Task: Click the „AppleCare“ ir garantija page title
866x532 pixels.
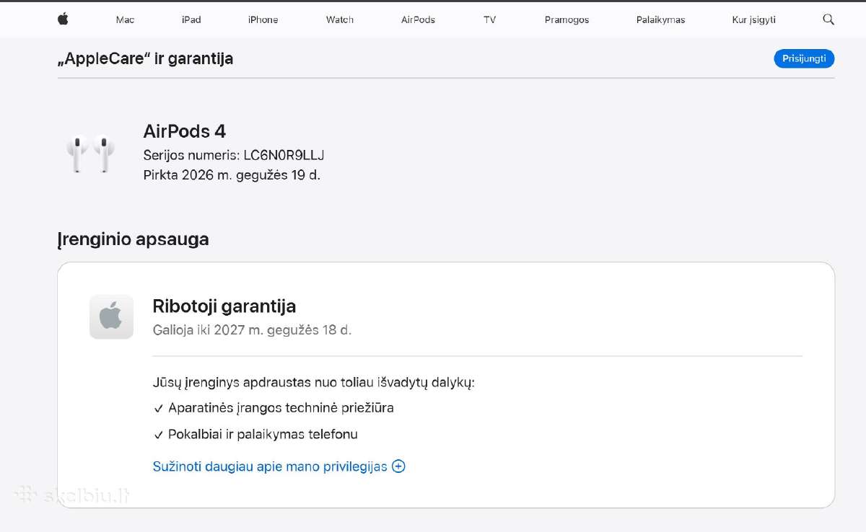Action: (145, 59)
